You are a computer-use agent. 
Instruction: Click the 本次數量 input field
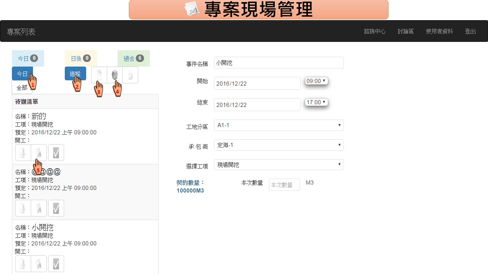click(x=284, y=185)
